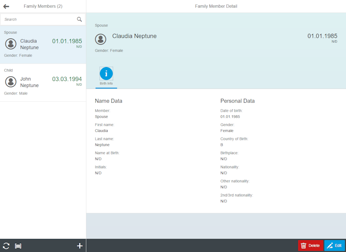
Task: Click the Family Member Detail title
Action: click(216, 6)
